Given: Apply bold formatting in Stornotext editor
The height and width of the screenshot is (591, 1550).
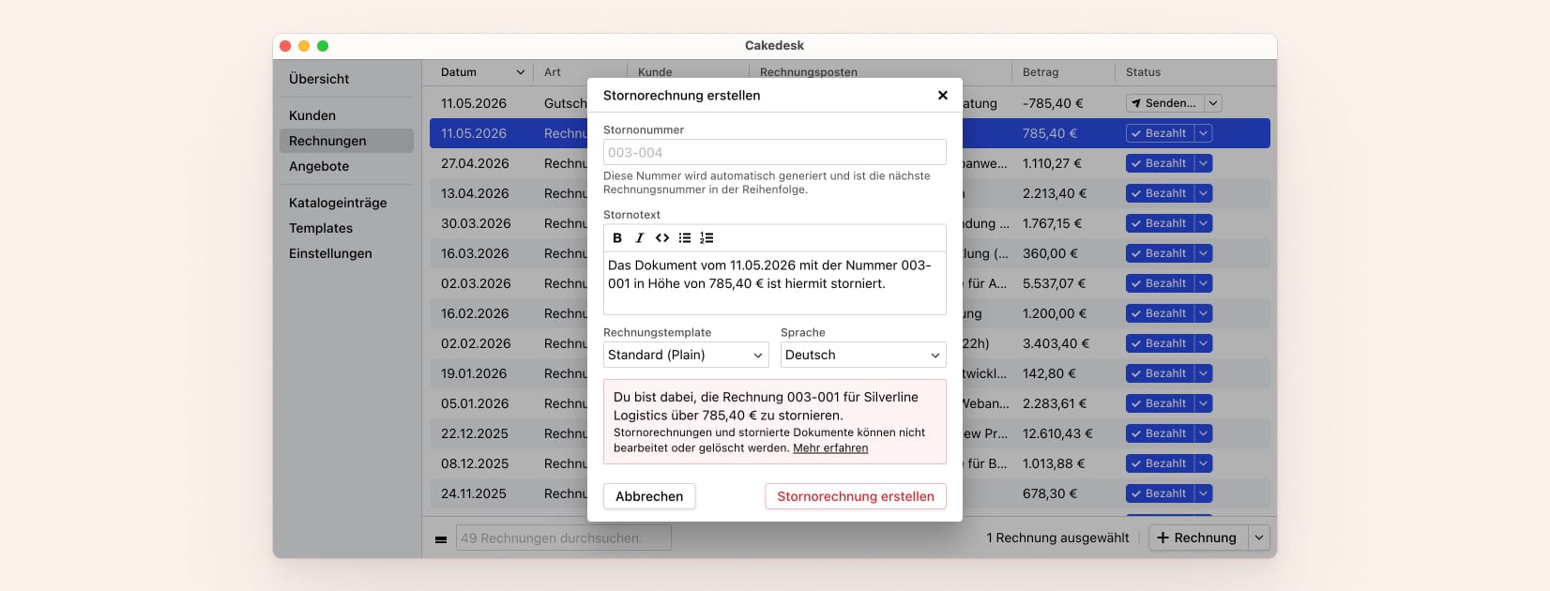Looking at the screenshot, I should click(x=617, y=238).
